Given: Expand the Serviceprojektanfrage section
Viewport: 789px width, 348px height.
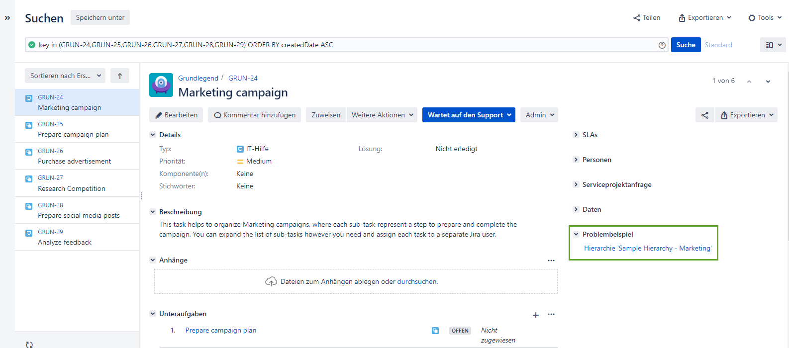Looking at the screenshot, I should pyautogui.click(x=616, y=185).
